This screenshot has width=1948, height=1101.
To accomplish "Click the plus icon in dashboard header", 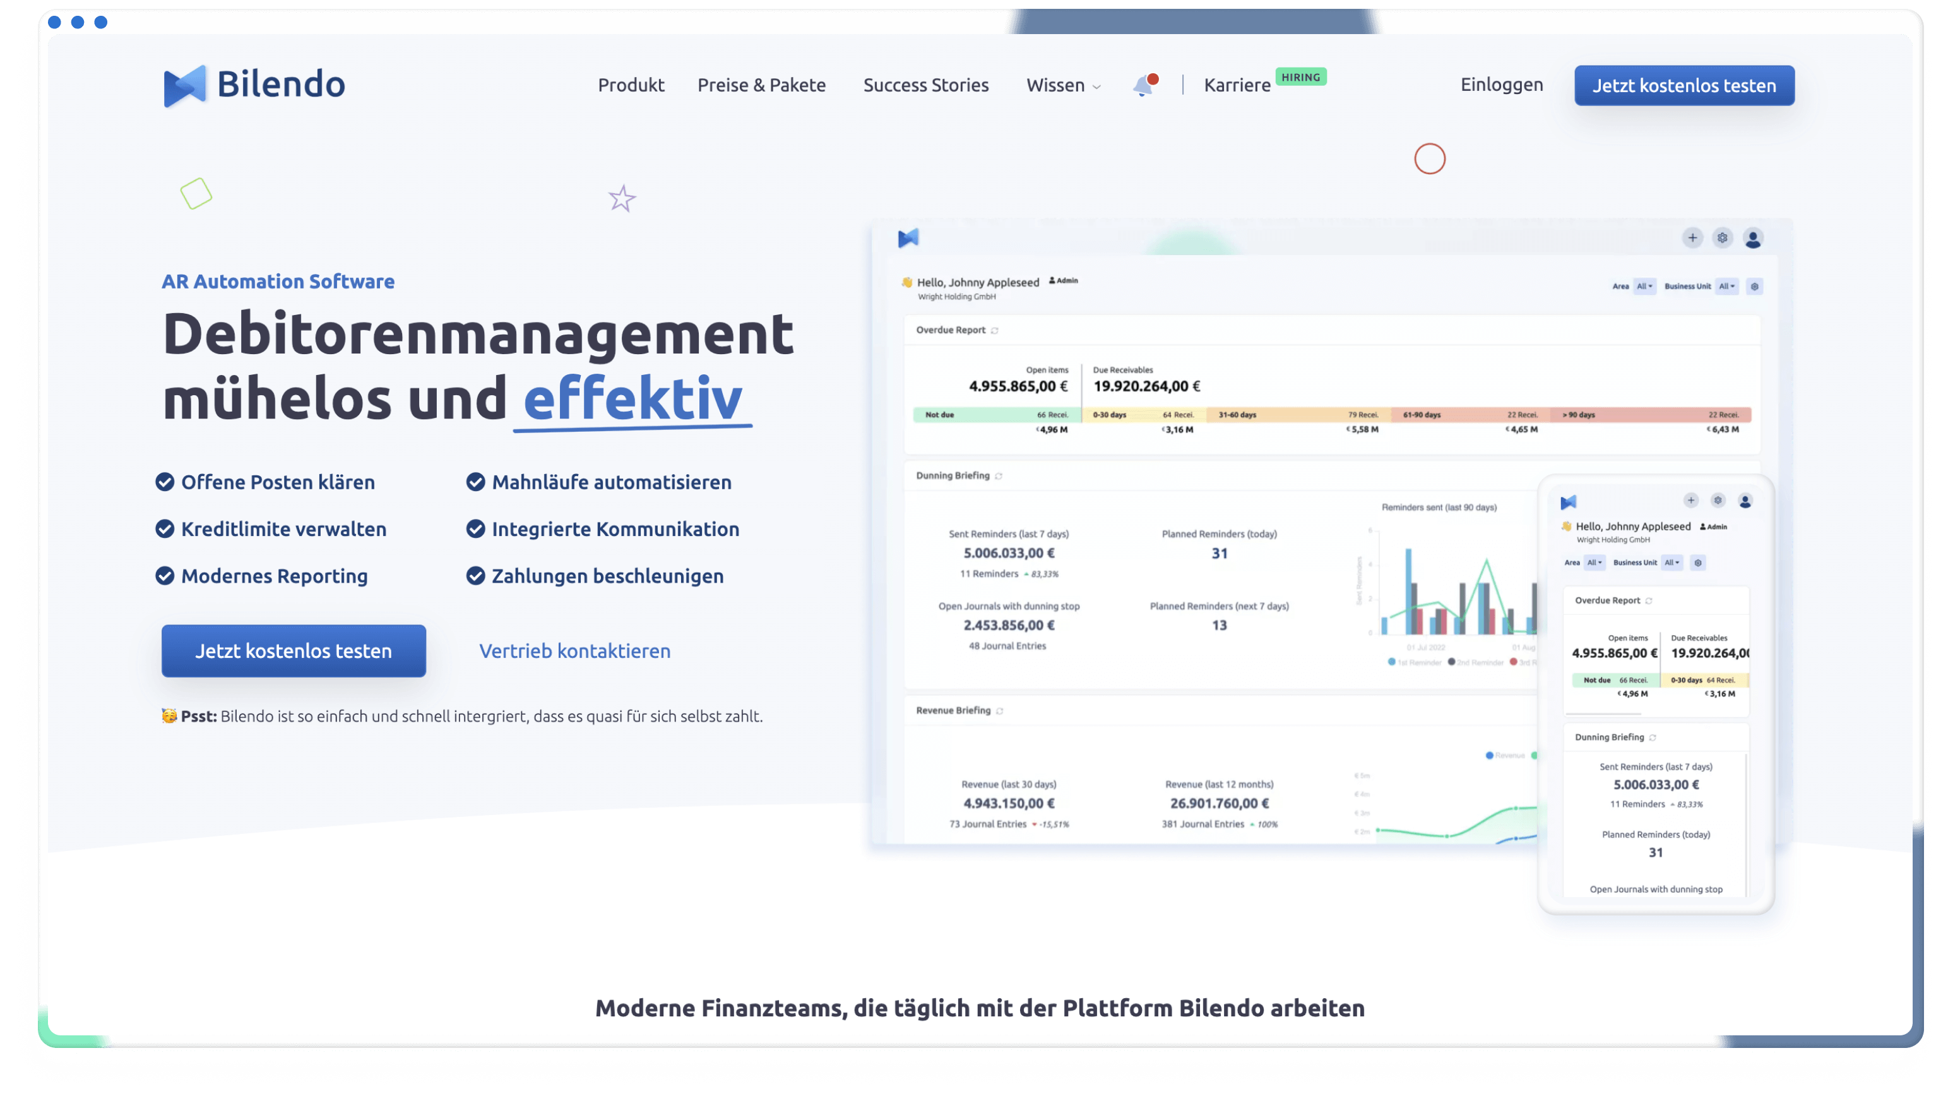I will coord(1692,238).
